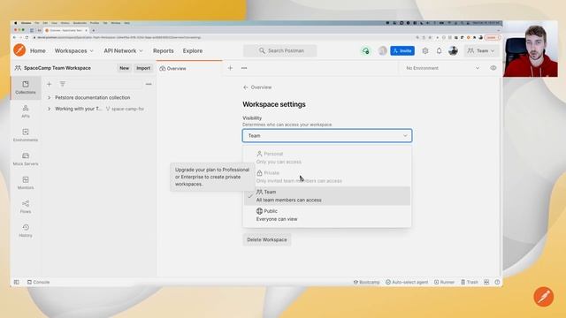Toggle sidebar from bottom status bar
This screenshot has width=566, height=318.
[x=17, y=282]
